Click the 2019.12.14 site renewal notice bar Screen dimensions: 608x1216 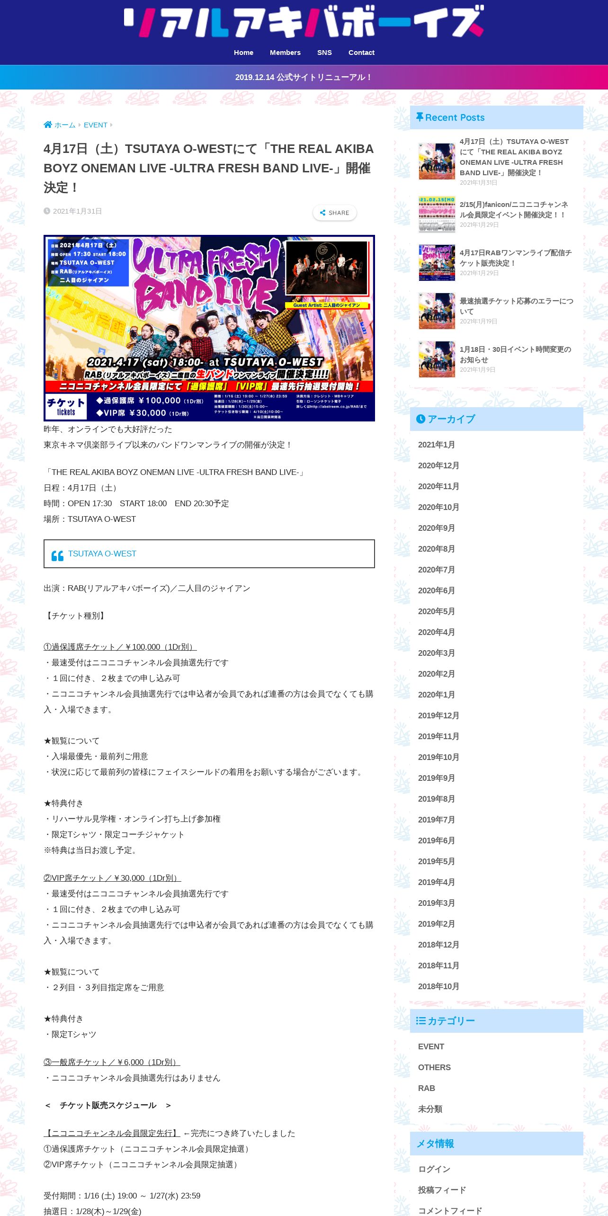pyautogui.click(x=304, y=77)
